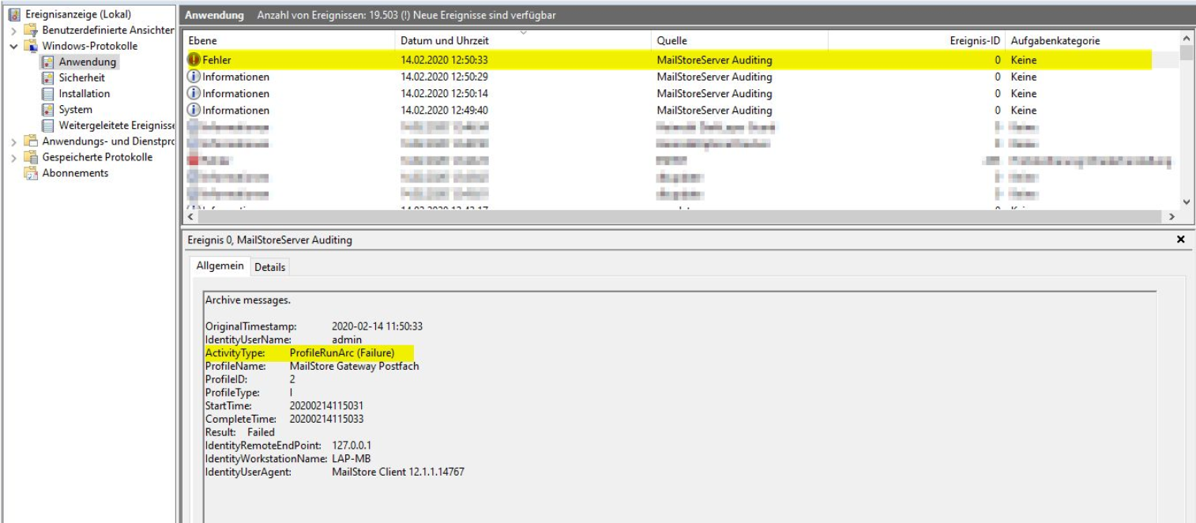Image resolution: width=1196 pixels, height=523 pixels.
Task: Select the Sicherheit log icon
Action: coord(47,77)
